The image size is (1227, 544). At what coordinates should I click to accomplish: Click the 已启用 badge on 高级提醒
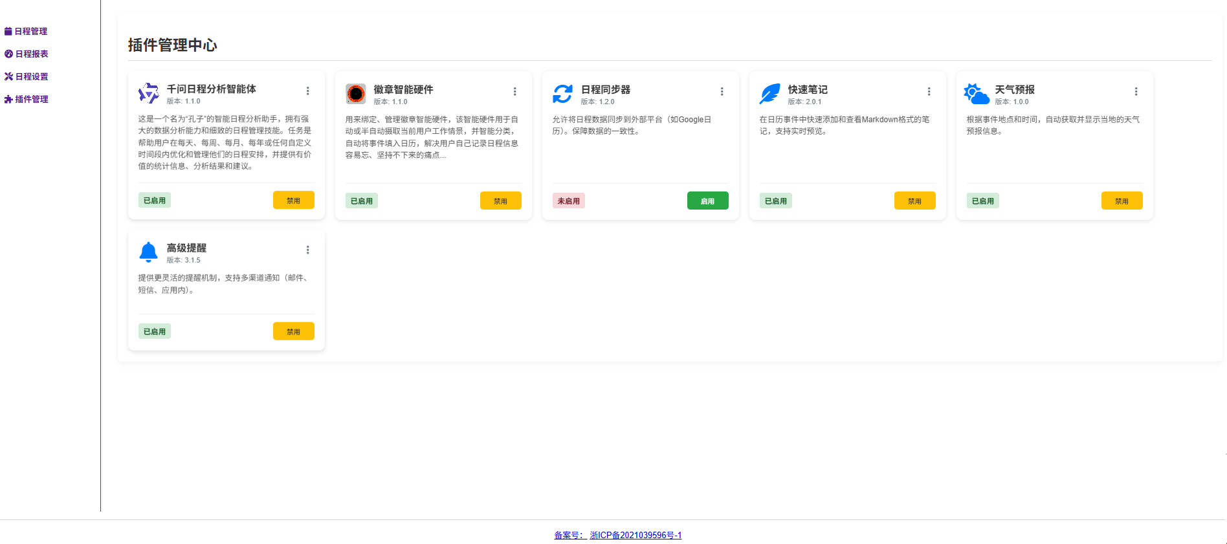(x=155, y=331)
